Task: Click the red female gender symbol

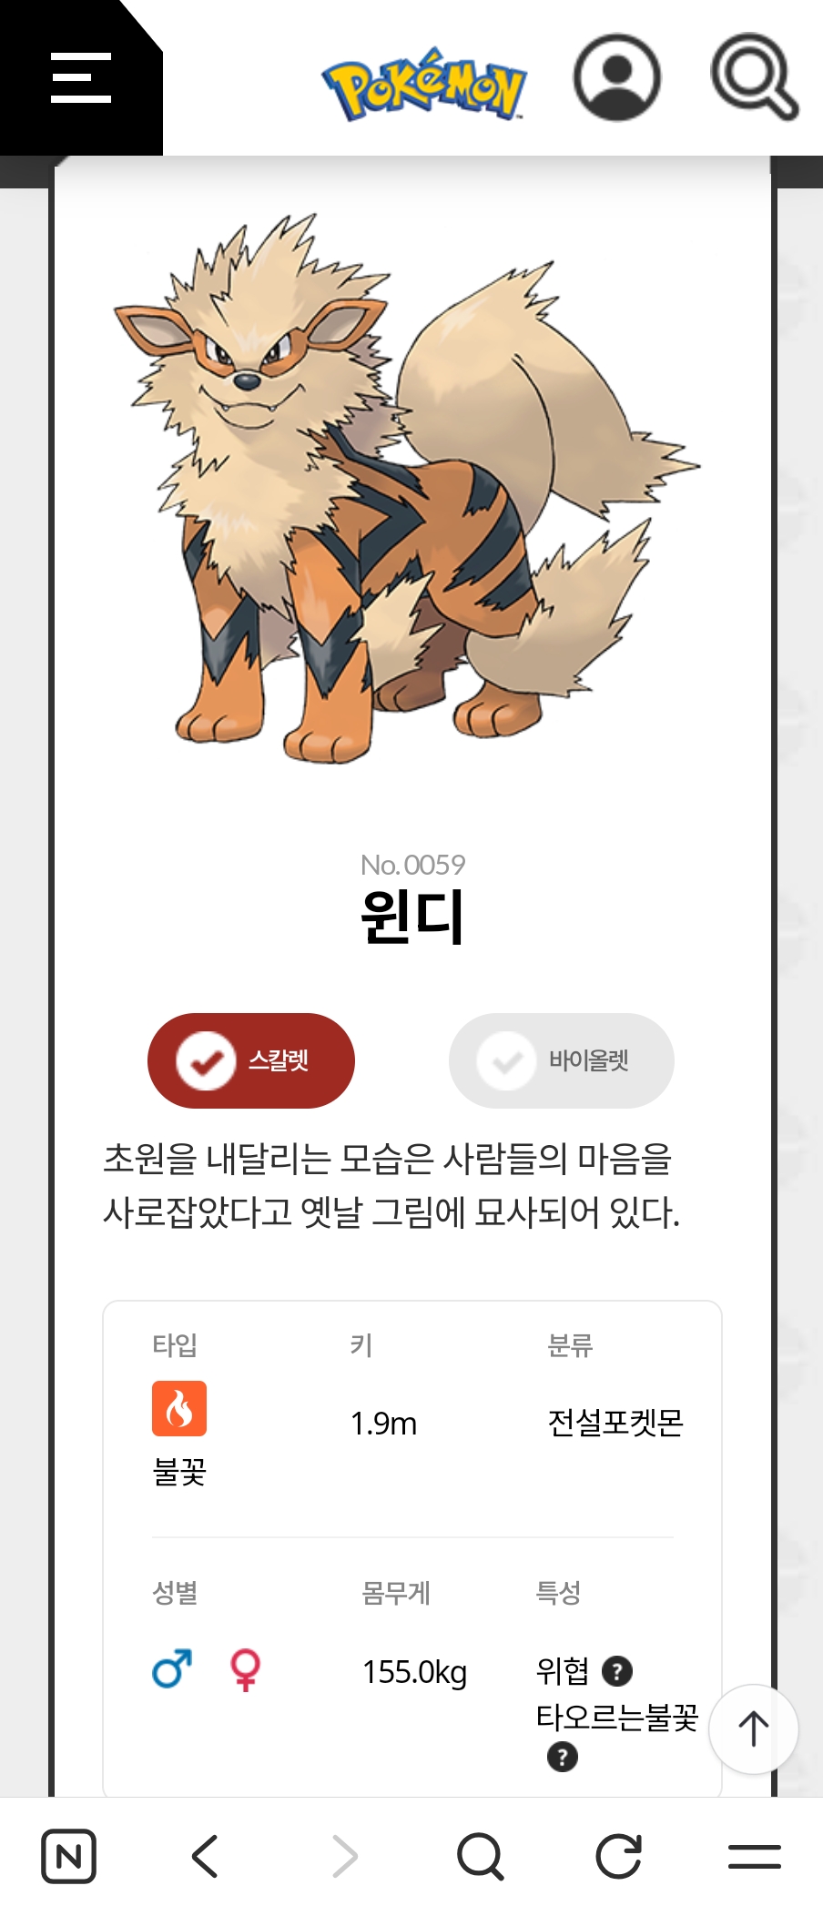Action: pyautogui.click(x=245, y=1669)
